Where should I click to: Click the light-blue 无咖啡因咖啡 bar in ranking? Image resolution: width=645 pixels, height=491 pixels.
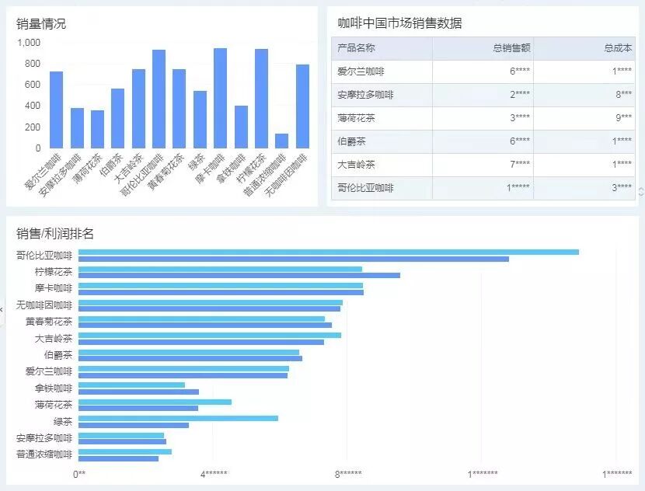tap(211, 303)
